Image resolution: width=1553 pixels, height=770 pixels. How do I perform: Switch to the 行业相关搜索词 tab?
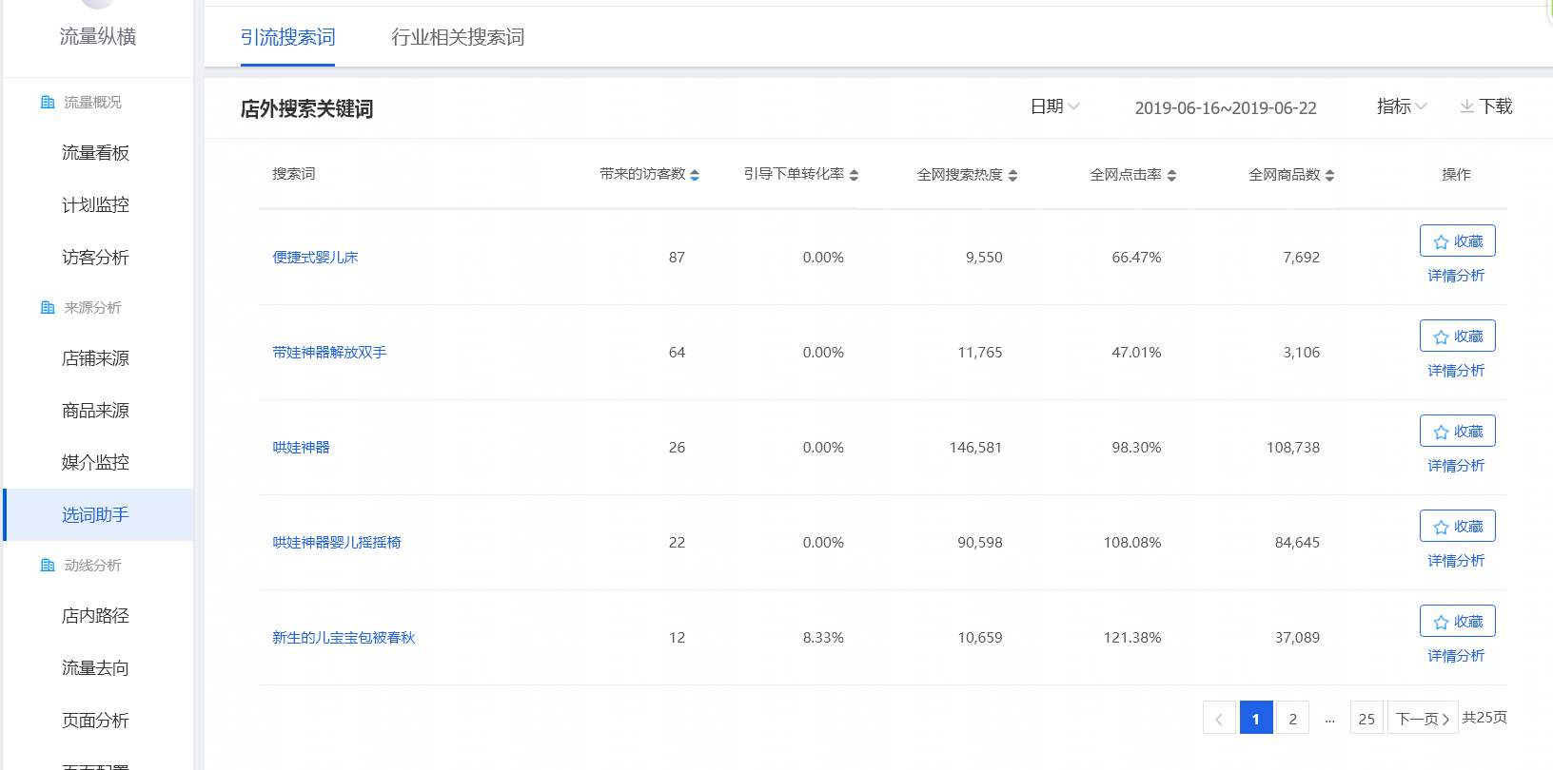pyautogui.click(x=458, y=37)
